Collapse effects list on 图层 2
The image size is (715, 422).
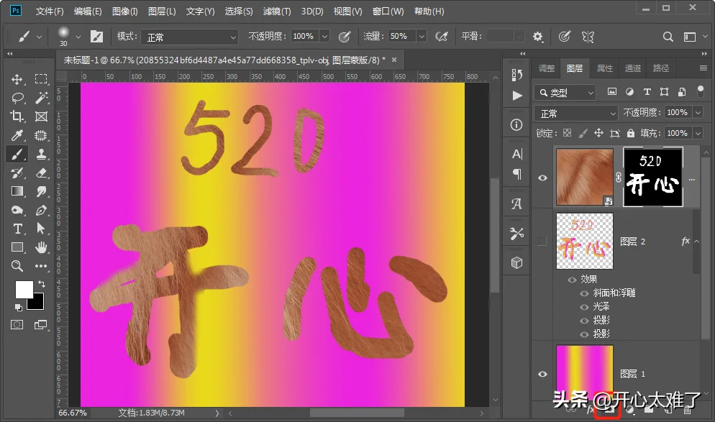coord(697,241)
